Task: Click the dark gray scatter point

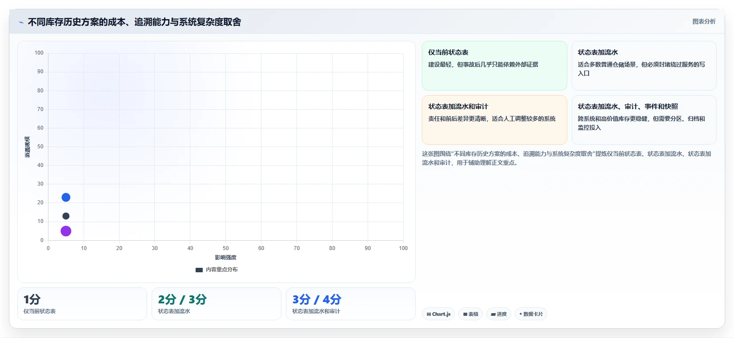Action: click(x=66, y=216)
